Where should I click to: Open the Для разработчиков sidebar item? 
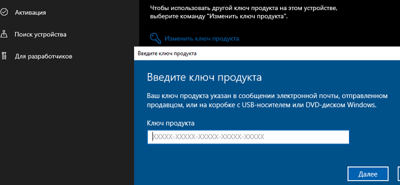[x=43, y=56]
